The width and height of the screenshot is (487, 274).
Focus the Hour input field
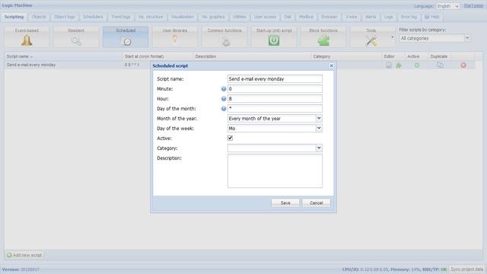pyautogui.click(x=275, y=99)
